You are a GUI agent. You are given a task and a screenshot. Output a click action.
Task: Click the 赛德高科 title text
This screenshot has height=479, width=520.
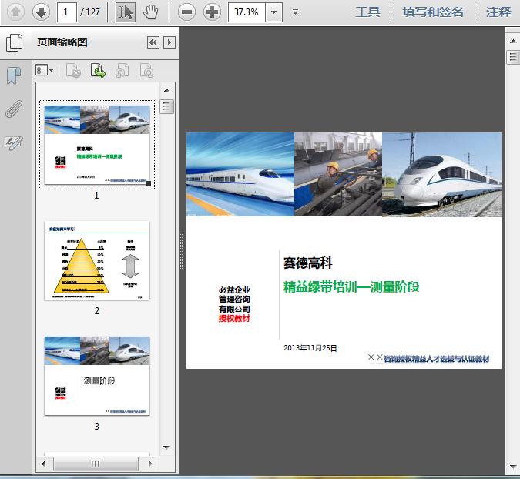[x=307, y=263]
